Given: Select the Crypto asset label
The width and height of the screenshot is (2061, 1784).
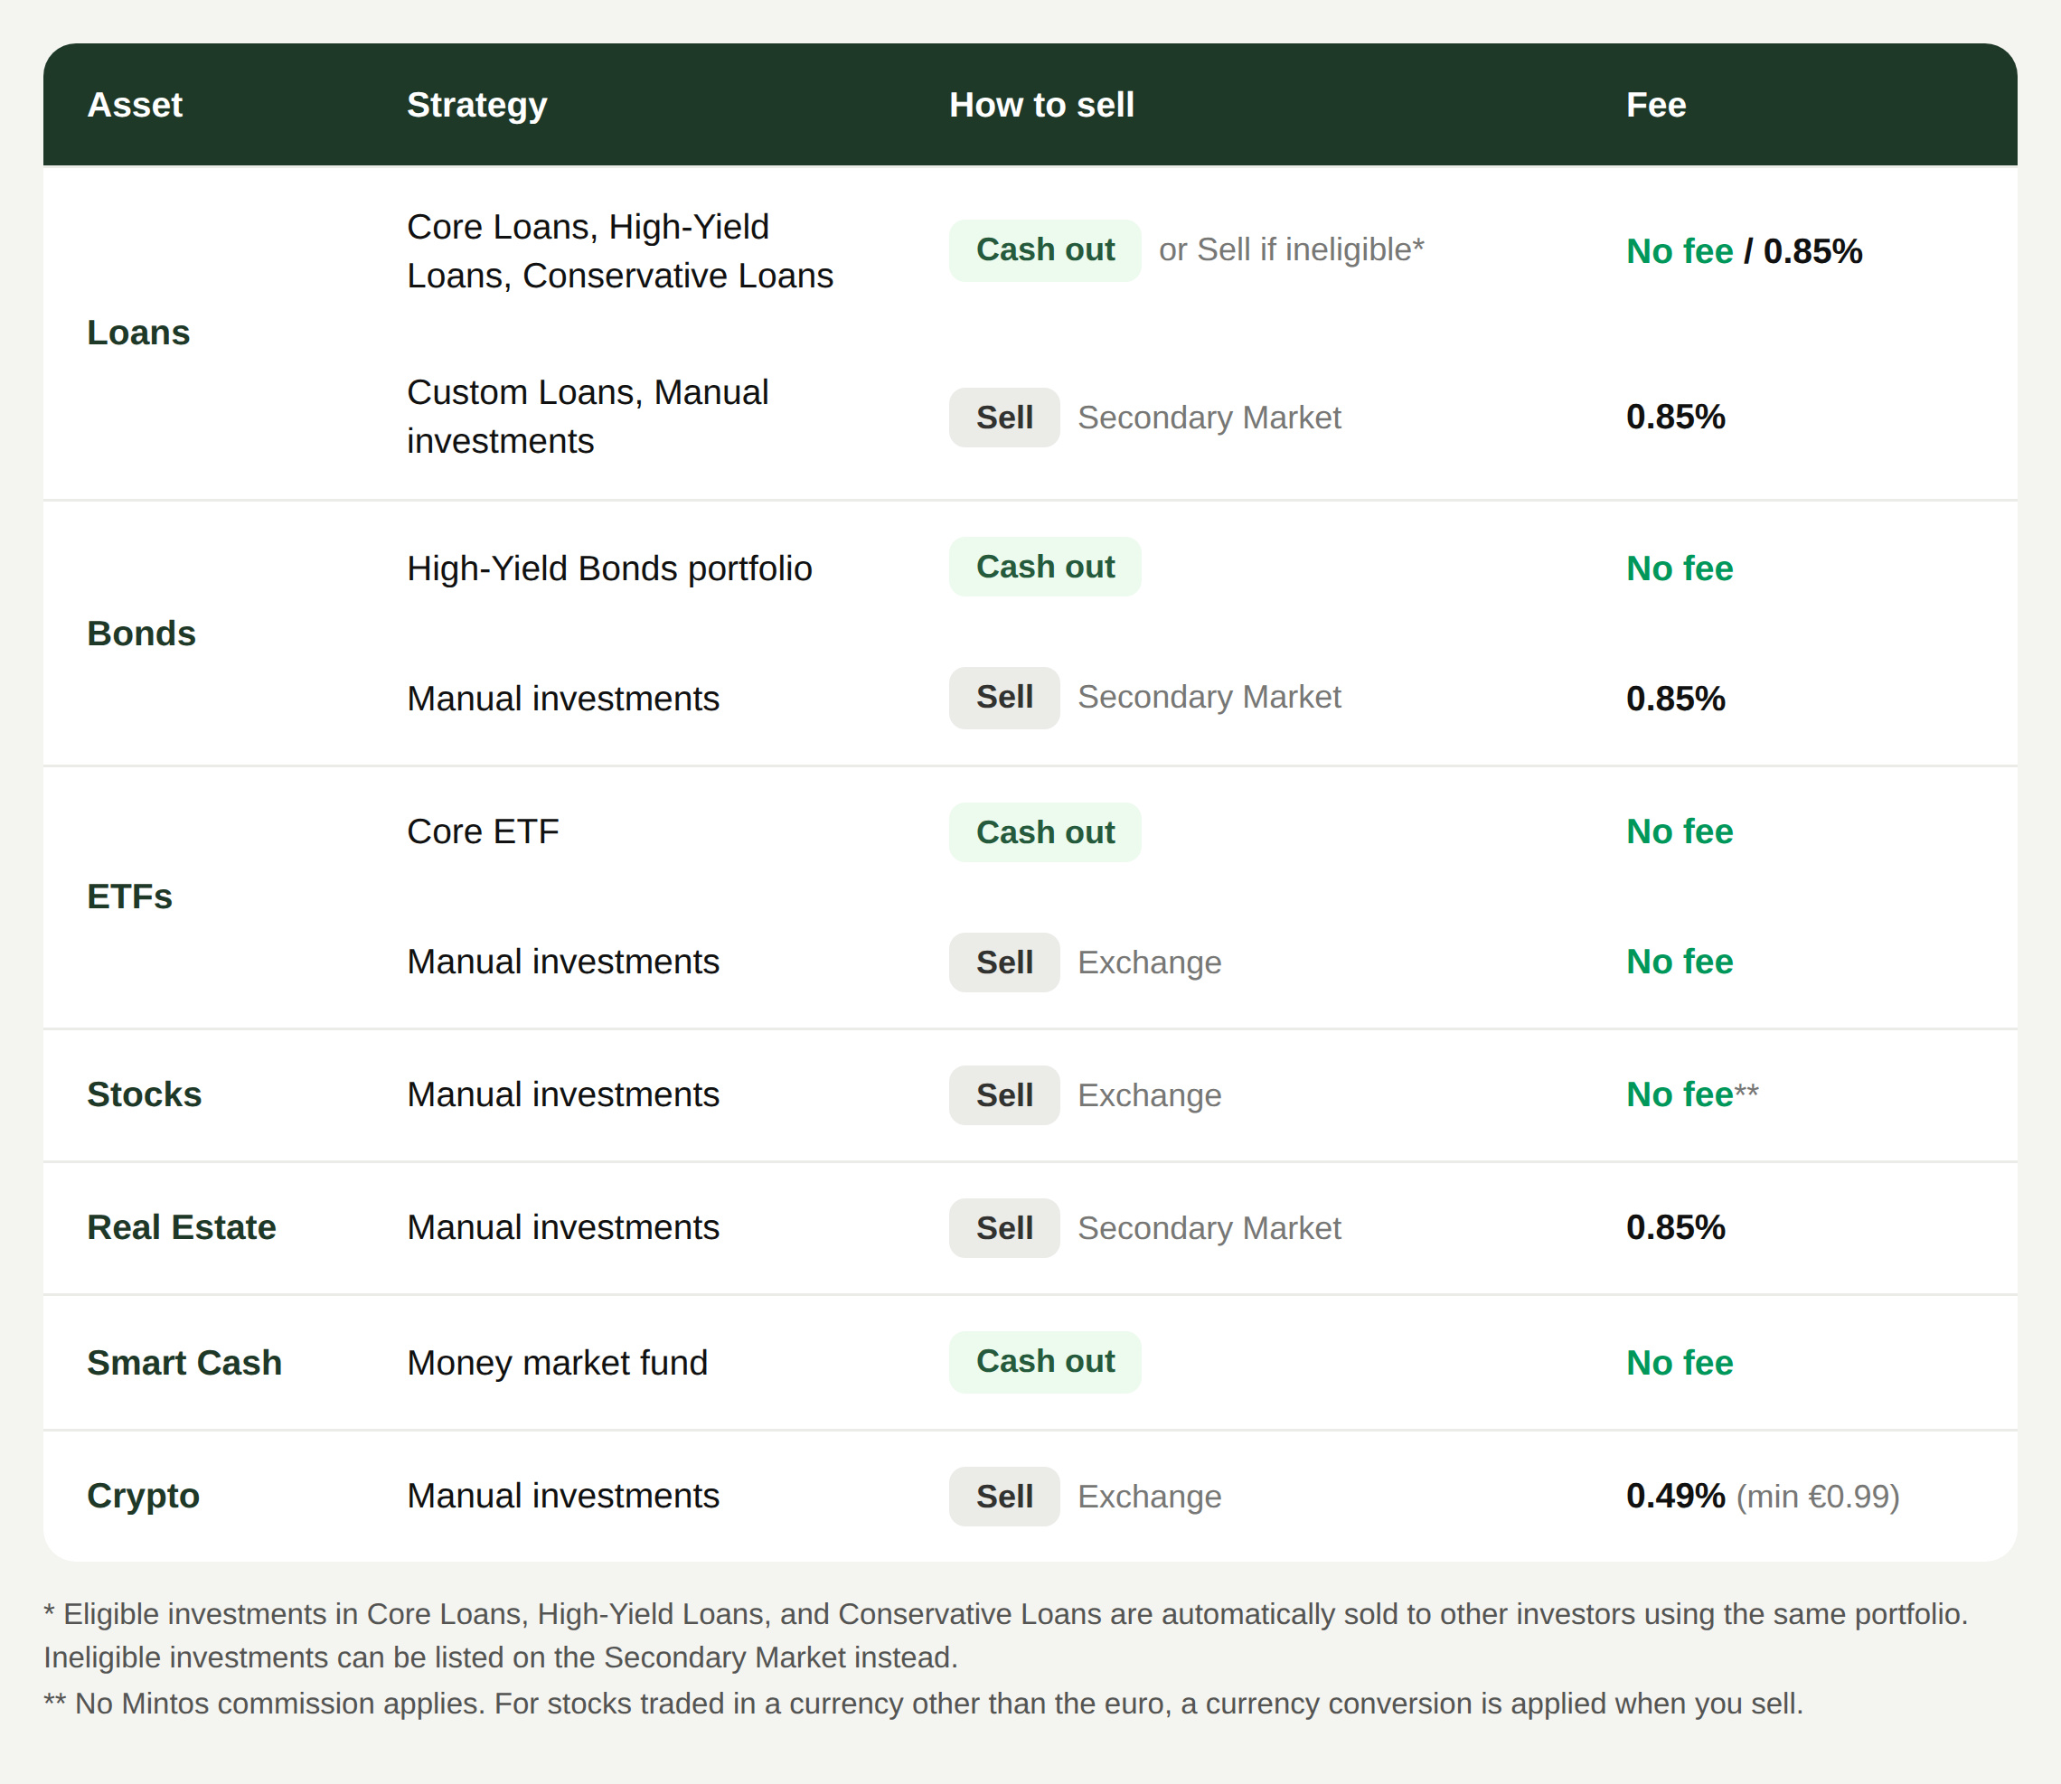Looking at the screenshot, I should click(x=144, y=1497).
